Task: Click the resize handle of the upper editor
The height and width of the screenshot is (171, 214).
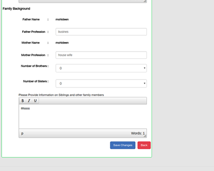Action: pos(145,1)
